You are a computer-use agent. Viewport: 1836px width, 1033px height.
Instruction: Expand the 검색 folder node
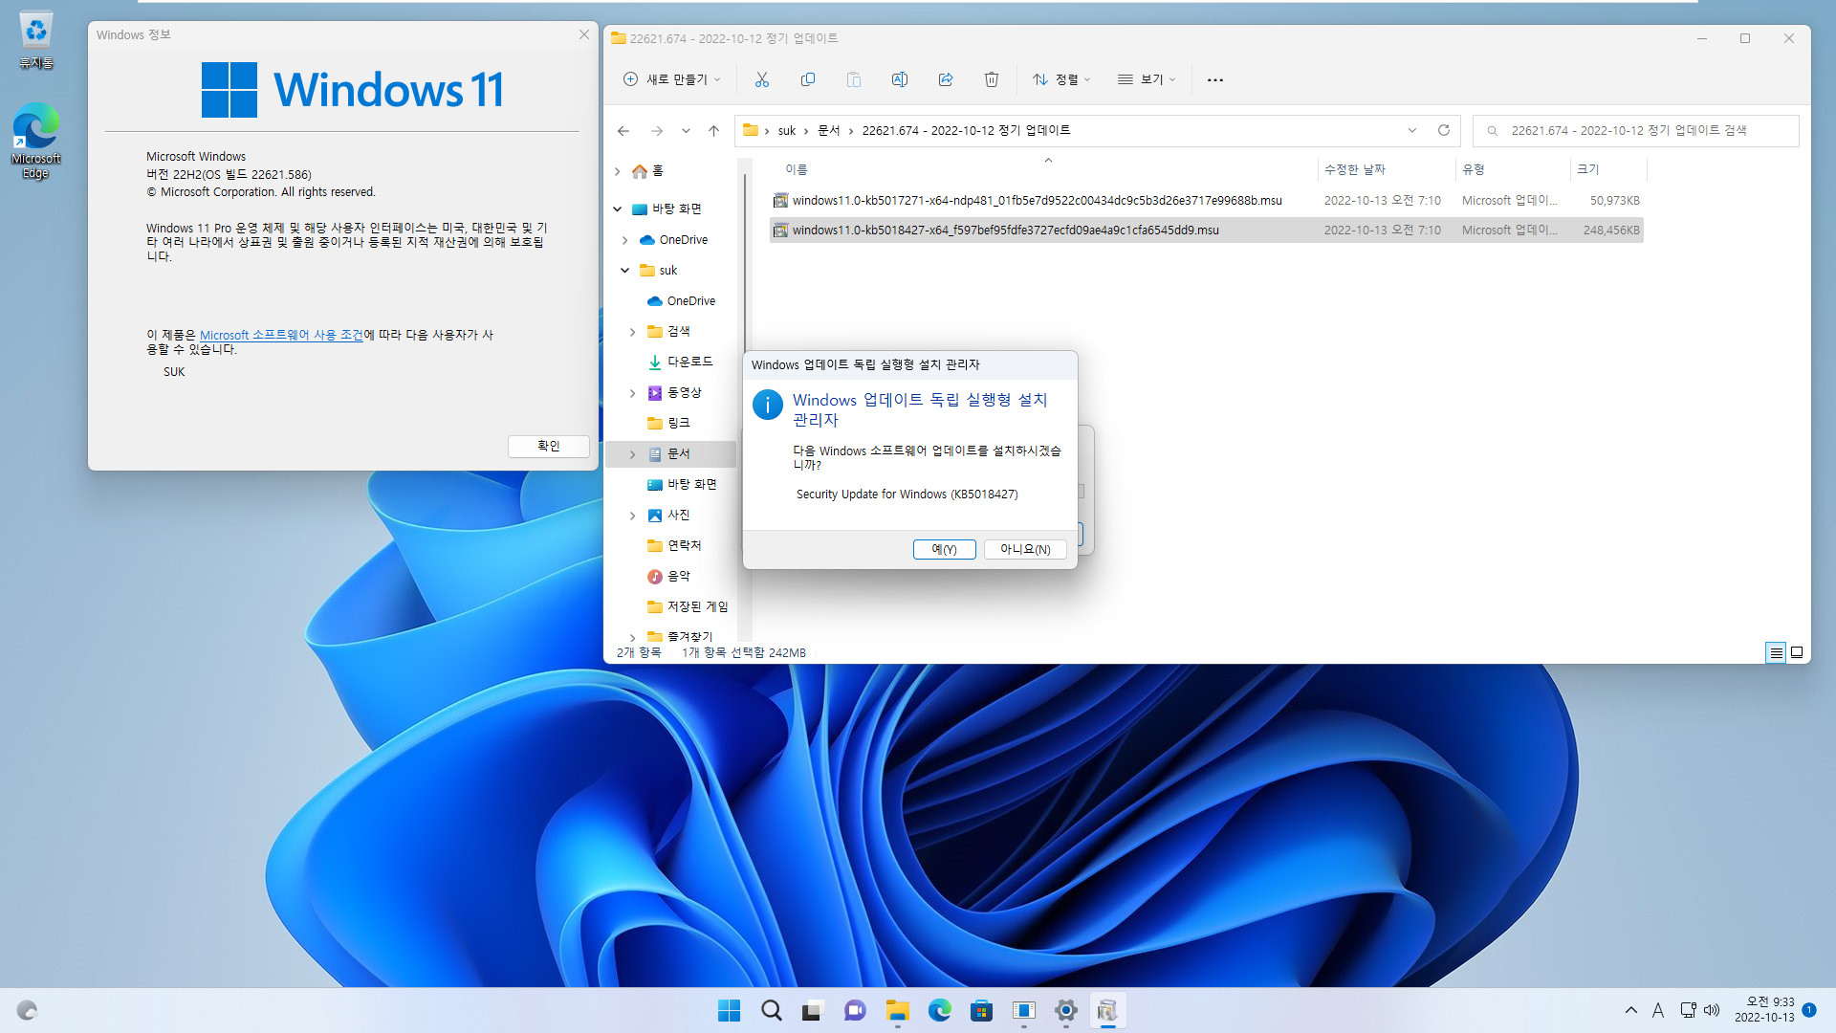pos(632,332)
